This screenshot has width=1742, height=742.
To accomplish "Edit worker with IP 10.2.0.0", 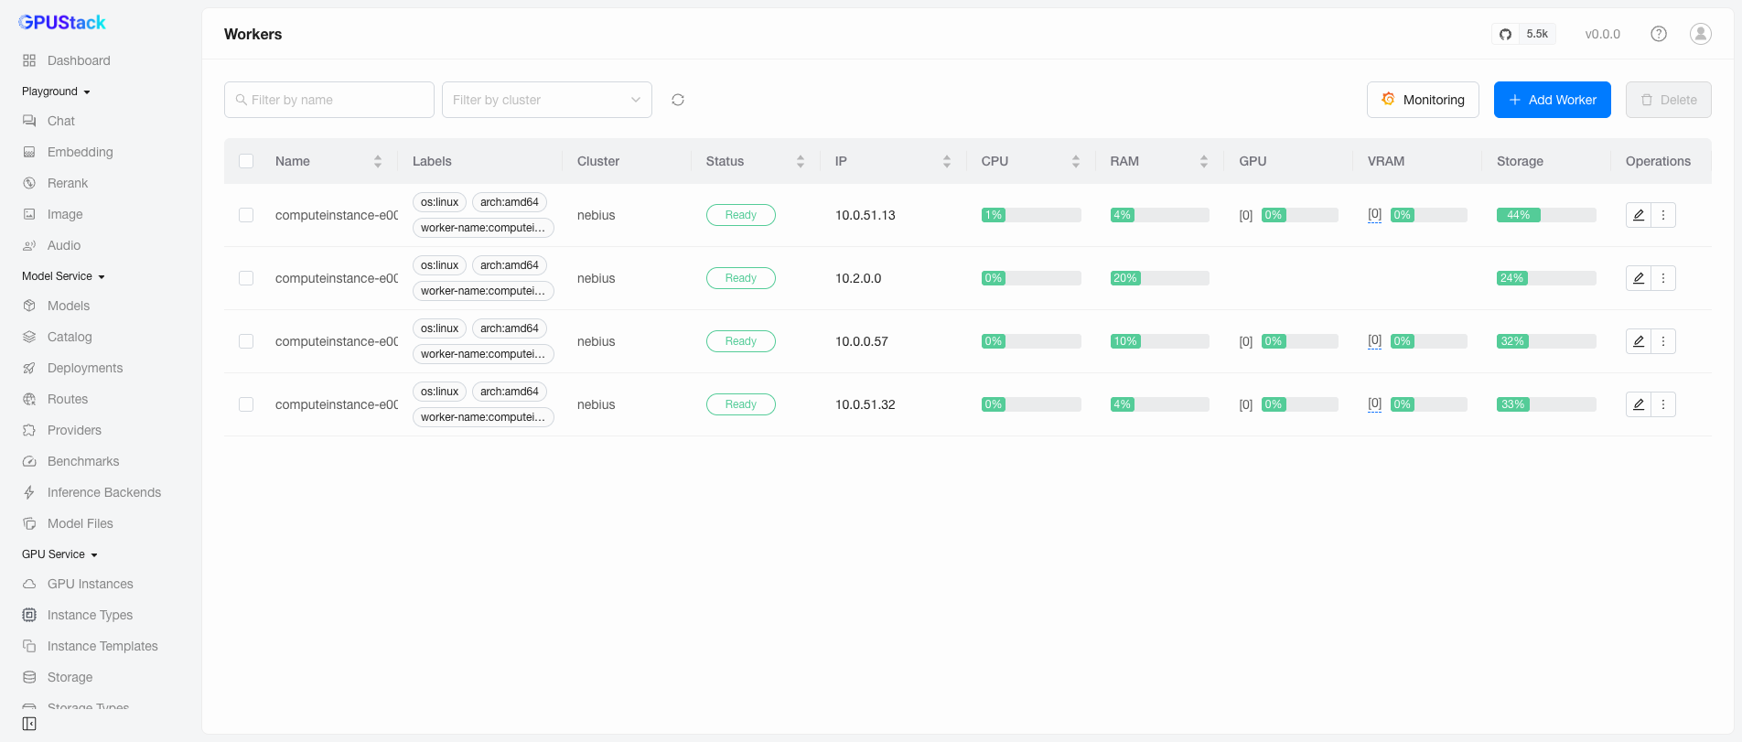I will point(1639,278).
